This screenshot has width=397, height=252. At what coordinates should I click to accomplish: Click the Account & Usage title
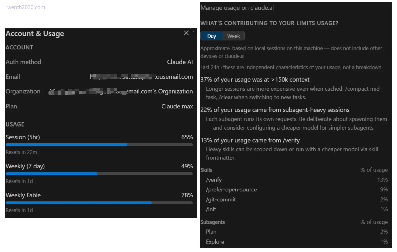pos(35,34)
